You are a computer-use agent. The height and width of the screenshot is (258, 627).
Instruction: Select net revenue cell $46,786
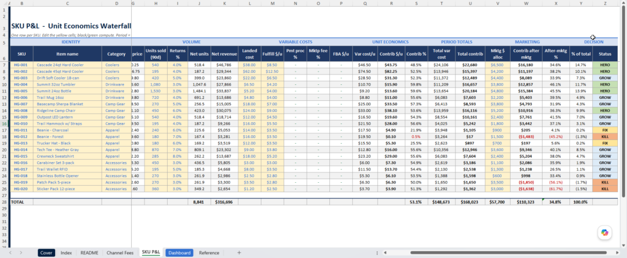tap(224, 65)
